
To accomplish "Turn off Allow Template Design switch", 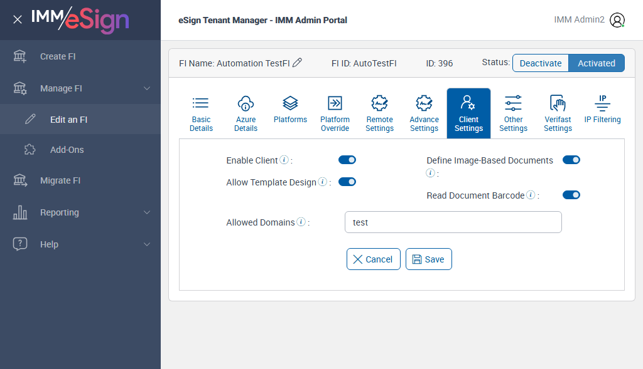I will (347, 182).
